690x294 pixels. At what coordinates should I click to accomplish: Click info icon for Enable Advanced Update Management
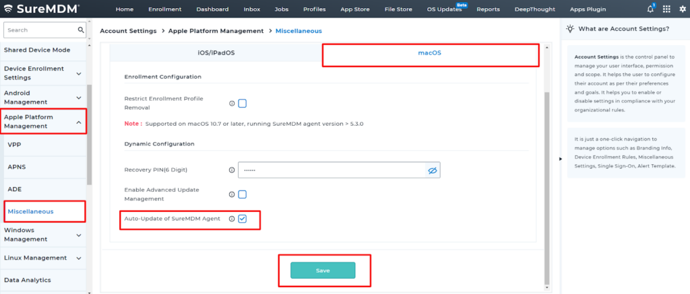click(232, 194)
